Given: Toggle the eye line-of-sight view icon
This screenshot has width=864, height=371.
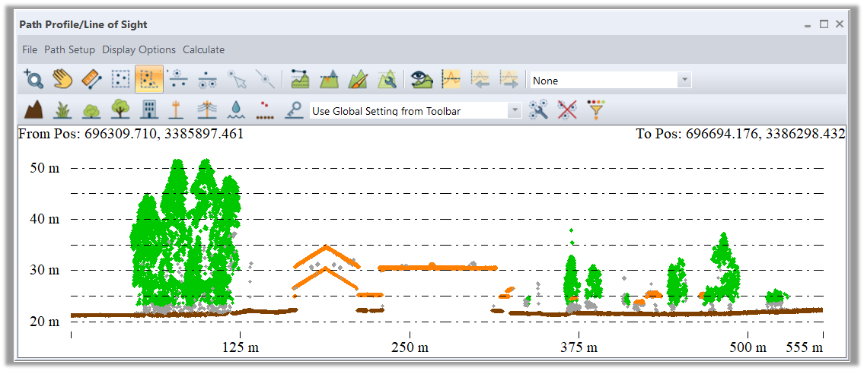Looking at the screenshot, I should point(422,79).
